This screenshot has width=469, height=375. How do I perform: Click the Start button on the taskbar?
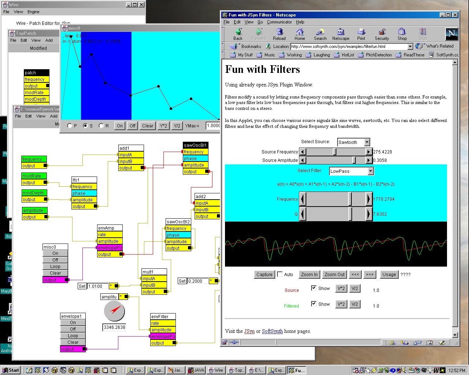(x=11, y=370)
